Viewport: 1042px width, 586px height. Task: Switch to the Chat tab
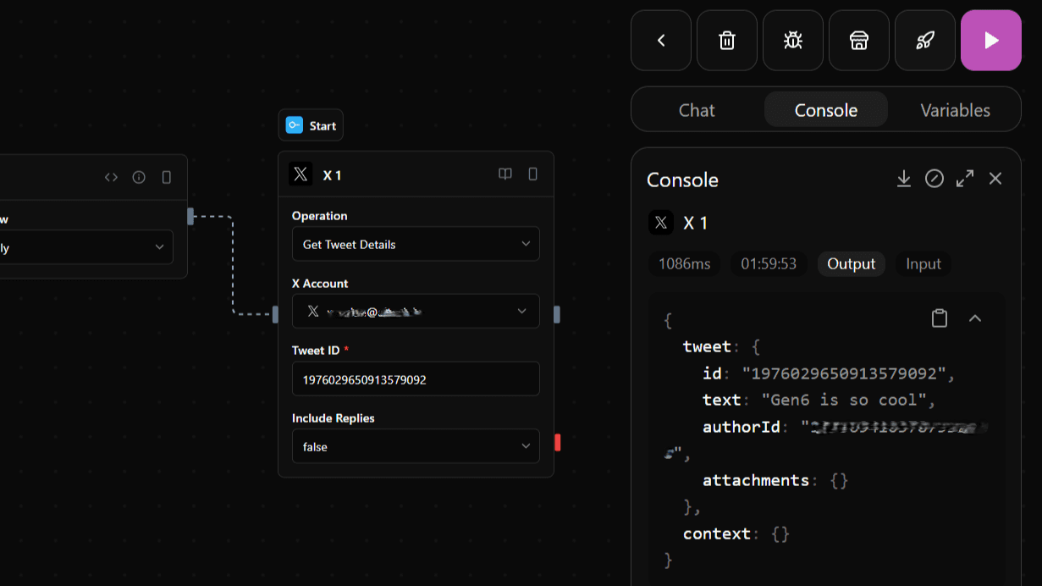point(697,110)
